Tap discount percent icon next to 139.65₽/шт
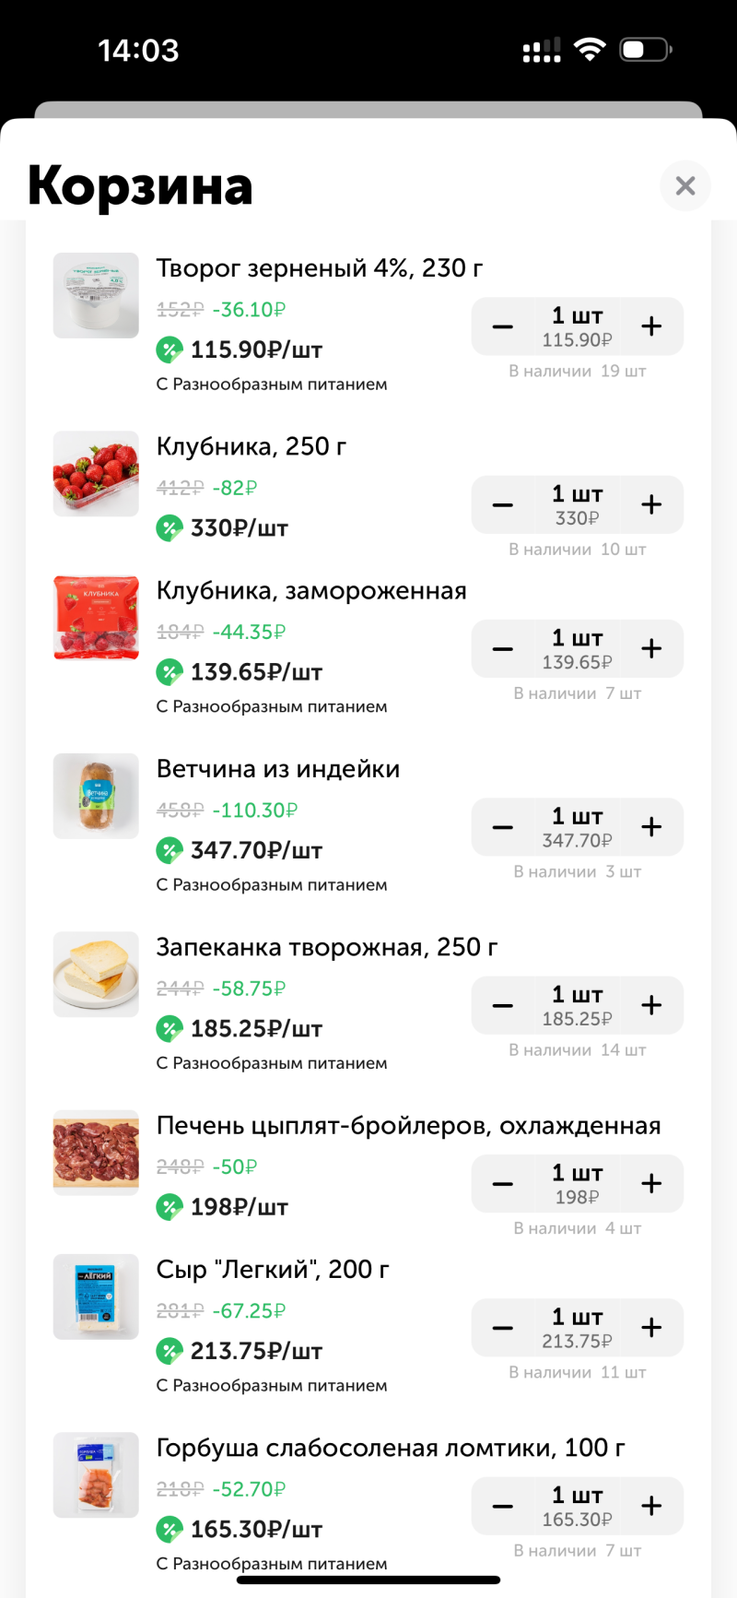This screenshot has height=1598, width=737. 170,672
